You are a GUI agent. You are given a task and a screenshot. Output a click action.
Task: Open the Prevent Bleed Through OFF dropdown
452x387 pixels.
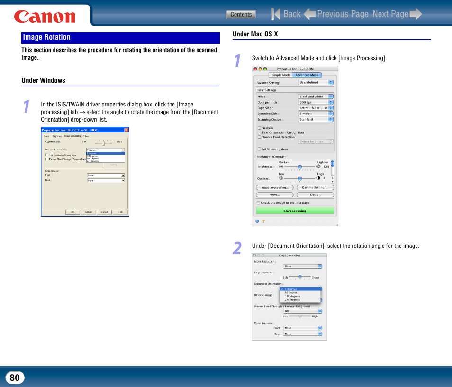click(302, 311)
